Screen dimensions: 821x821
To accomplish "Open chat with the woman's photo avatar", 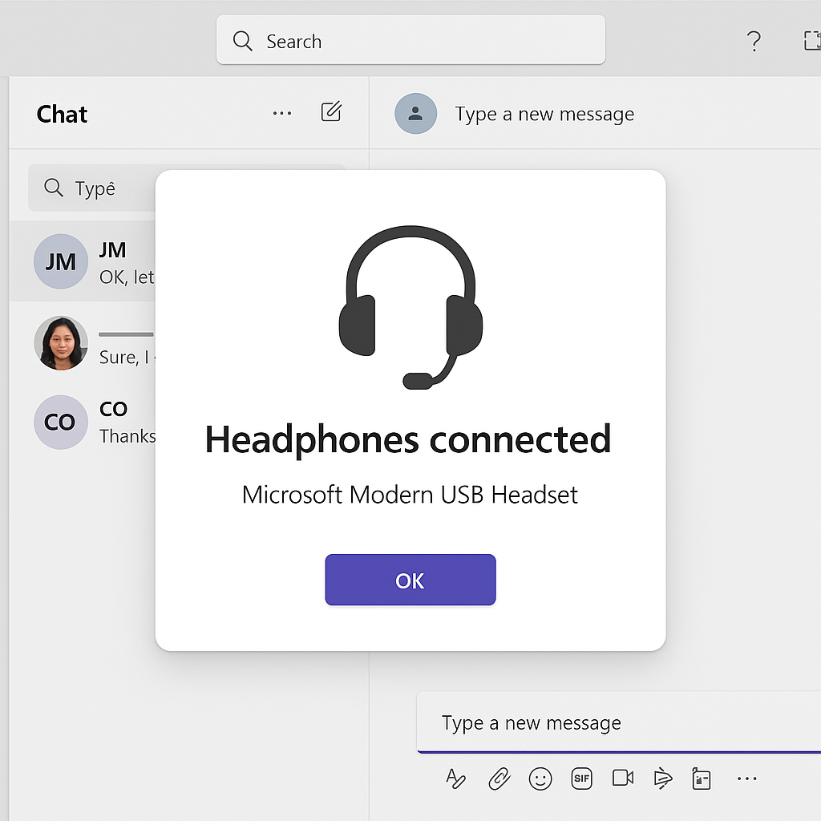I will 61,343.
